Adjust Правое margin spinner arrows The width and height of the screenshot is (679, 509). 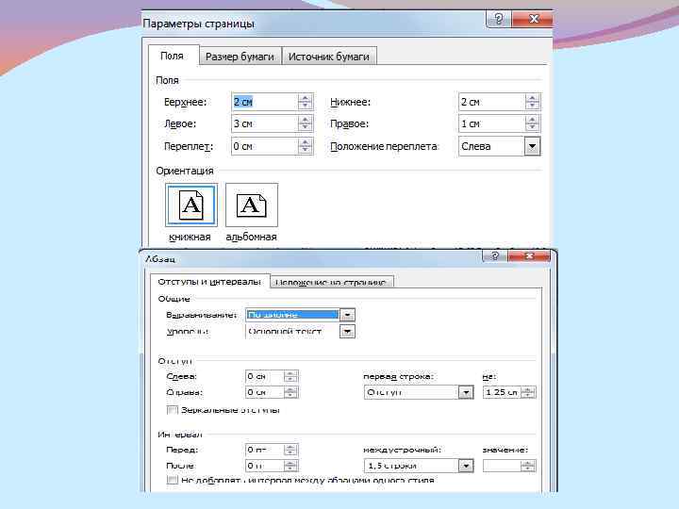(532, 123)
